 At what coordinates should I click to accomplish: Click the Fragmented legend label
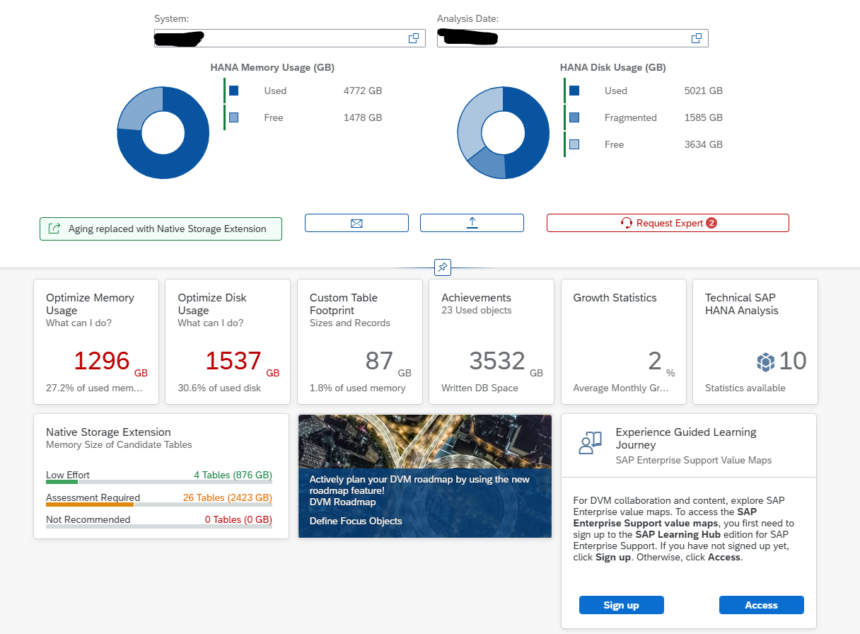[631, 117]
